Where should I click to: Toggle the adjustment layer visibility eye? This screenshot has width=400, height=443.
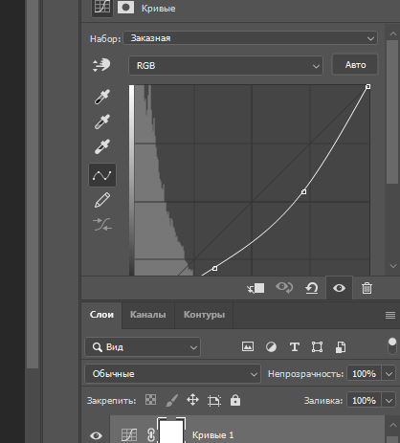[339, 288]
